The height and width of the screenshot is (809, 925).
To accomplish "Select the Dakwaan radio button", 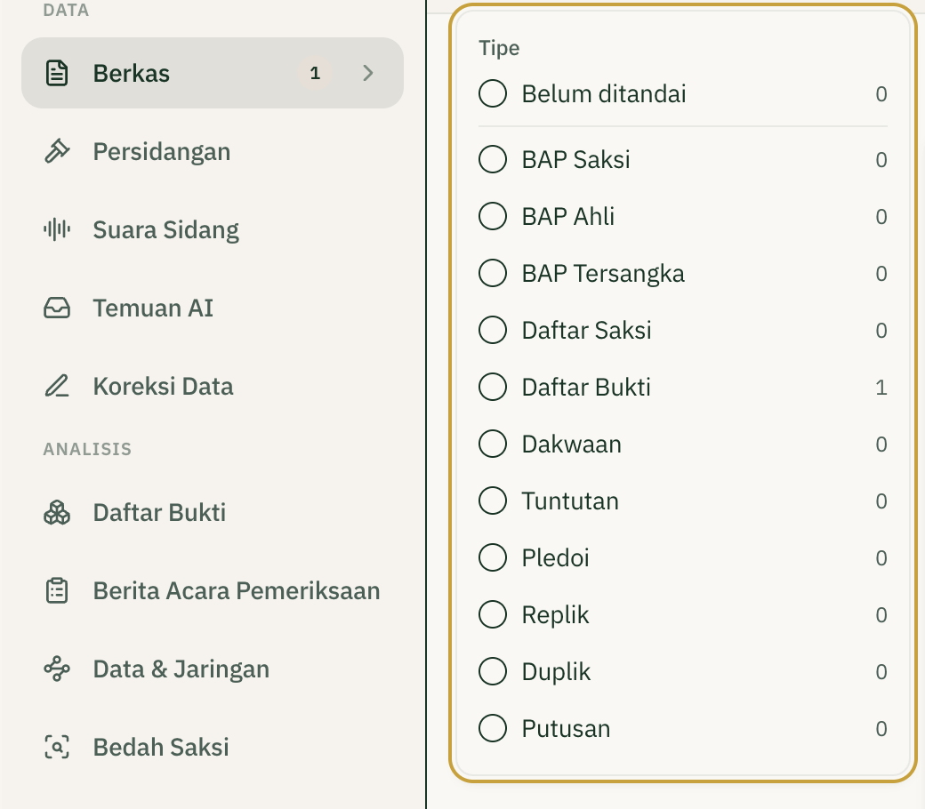I will coord(493,444).
